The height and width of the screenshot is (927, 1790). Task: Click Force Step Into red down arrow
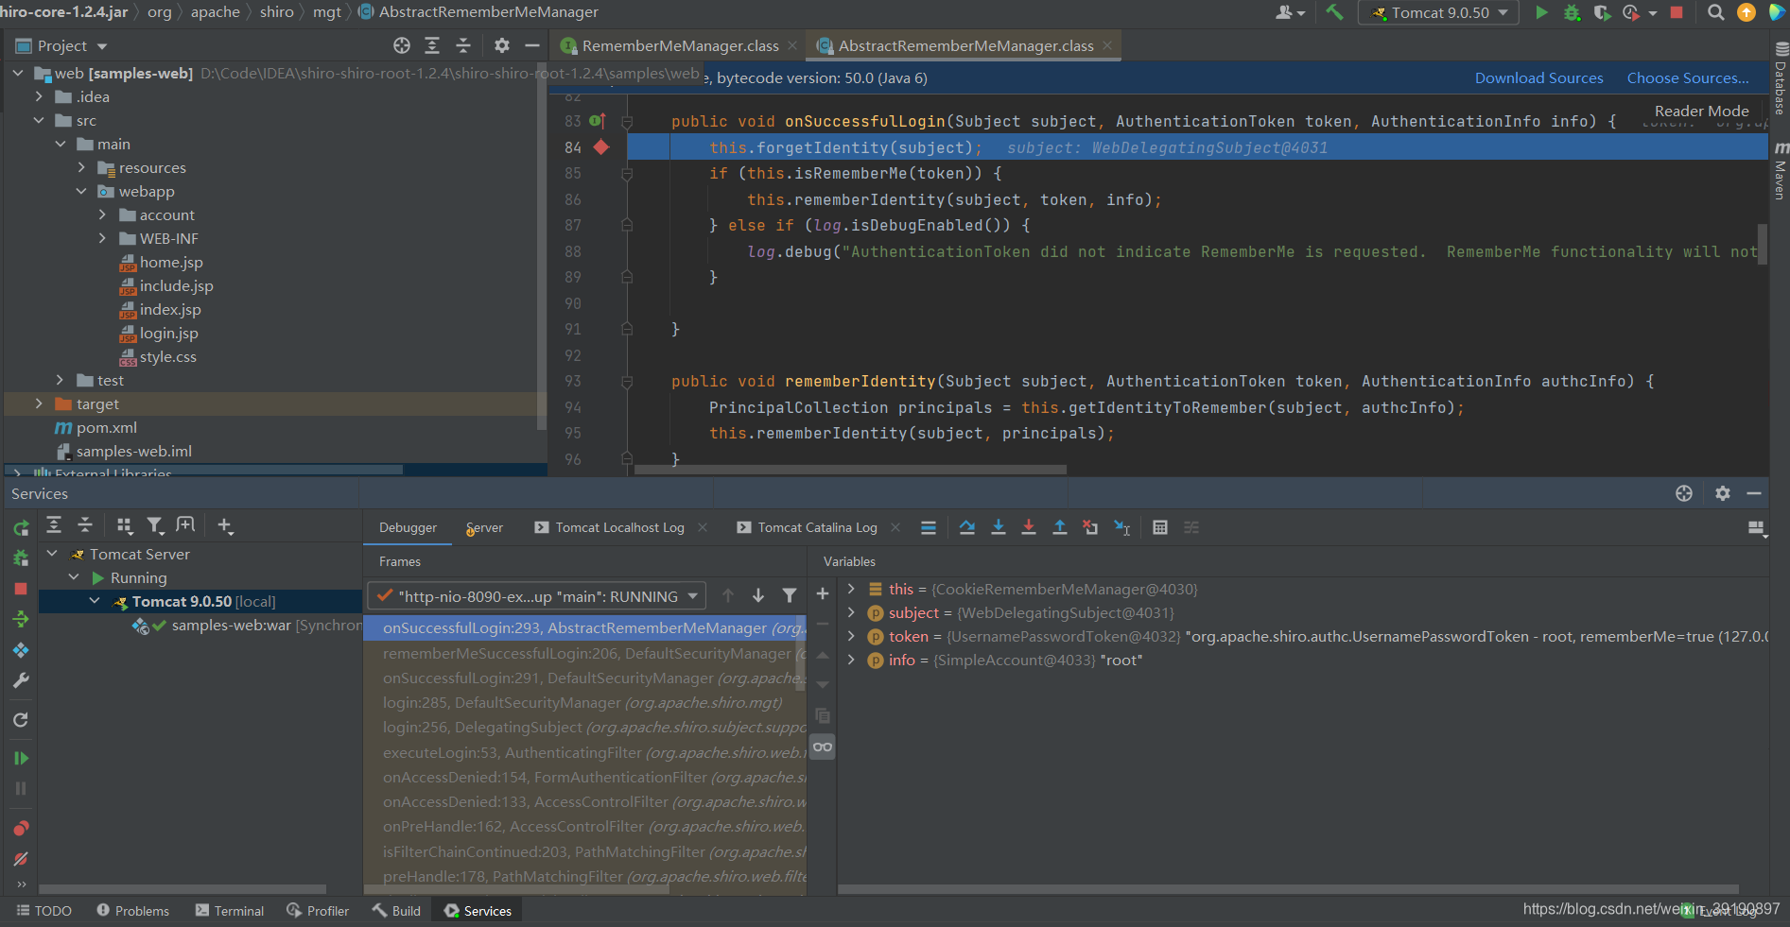[1029, 527]
